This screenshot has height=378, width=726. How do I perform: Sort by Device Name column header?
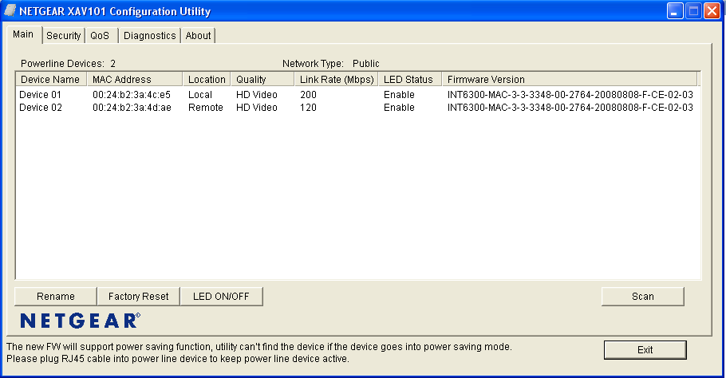click(x=51, y=80)
